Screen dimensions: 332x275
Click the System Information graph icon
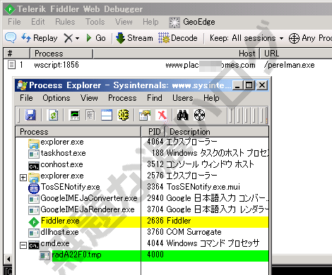[x=75, y=115]
